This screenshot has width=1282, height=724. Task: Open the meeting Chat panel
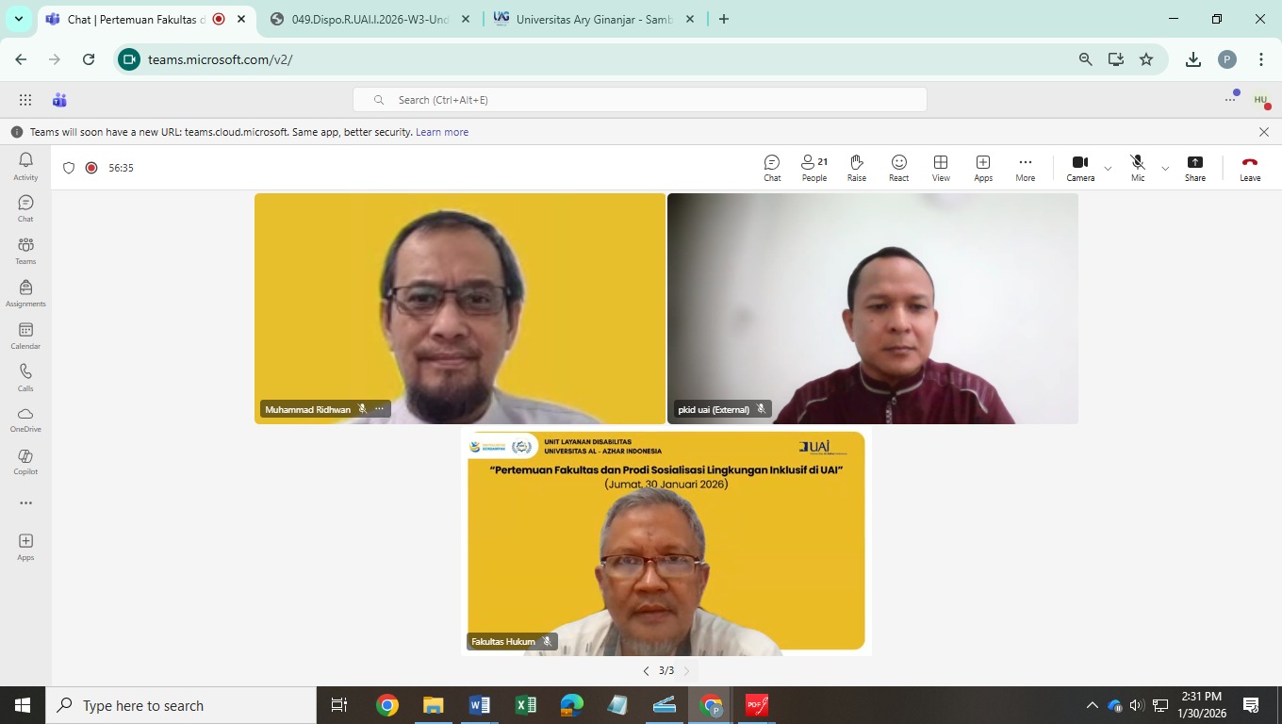pos(772,168)
